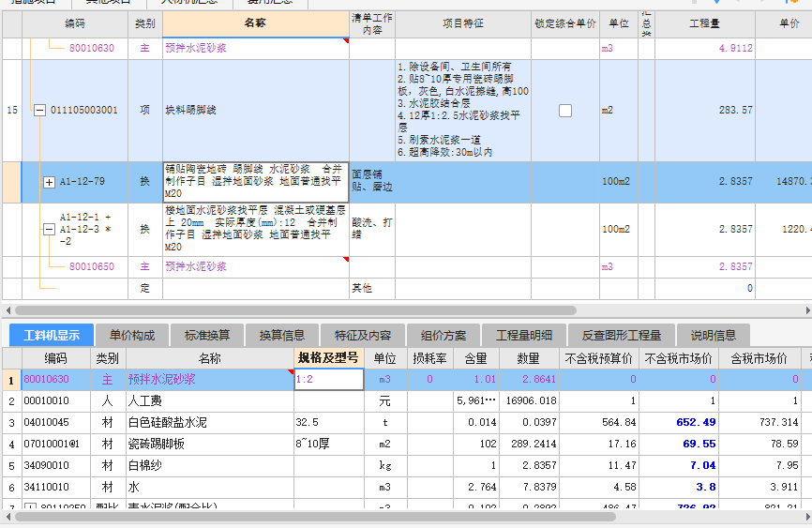Click the 名称 column header in upper table

256,23
